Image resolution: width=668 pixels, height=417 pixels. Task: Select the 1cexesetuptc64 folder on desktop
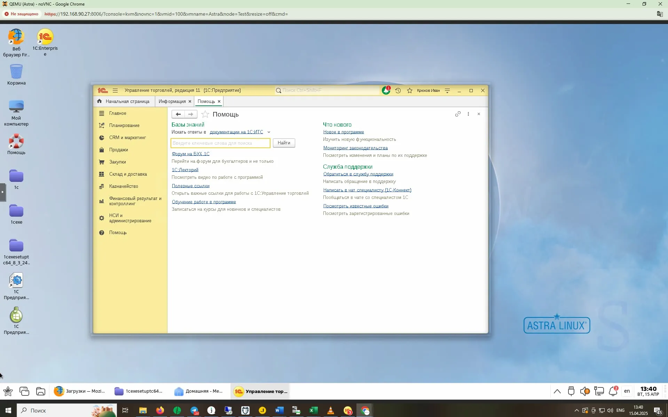tap(16, 252)
